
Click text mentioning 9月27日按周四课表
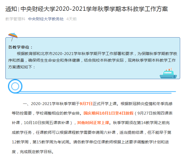155,113
